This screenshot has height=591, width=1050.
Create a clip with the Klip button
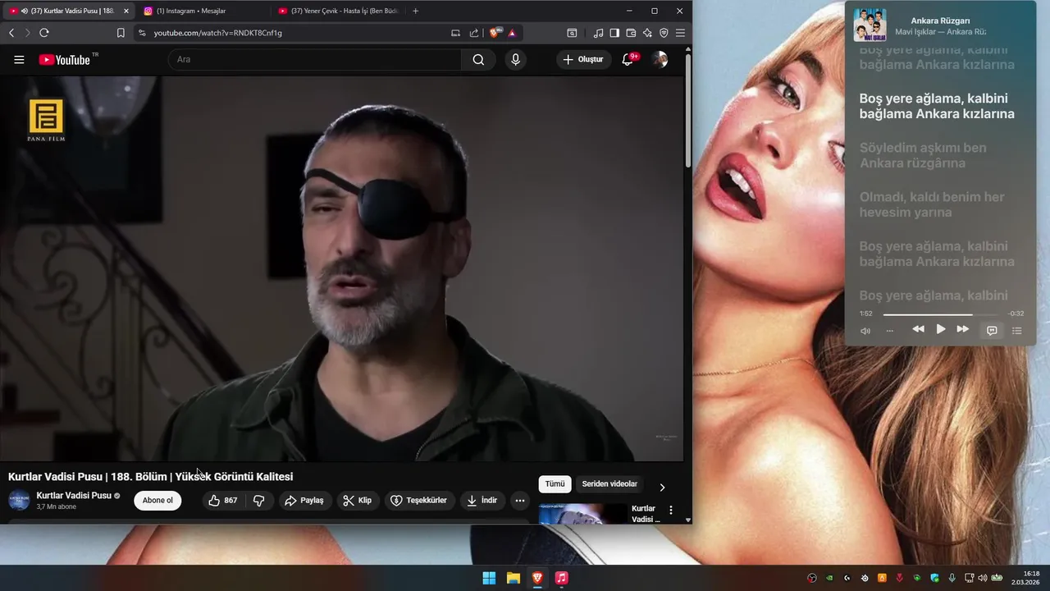[x=358, y=500]
